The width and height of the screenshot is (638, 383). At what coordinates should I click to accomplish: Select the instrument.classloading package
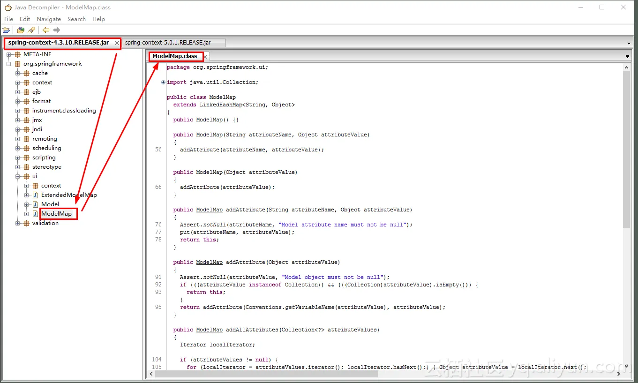point(64,111)
